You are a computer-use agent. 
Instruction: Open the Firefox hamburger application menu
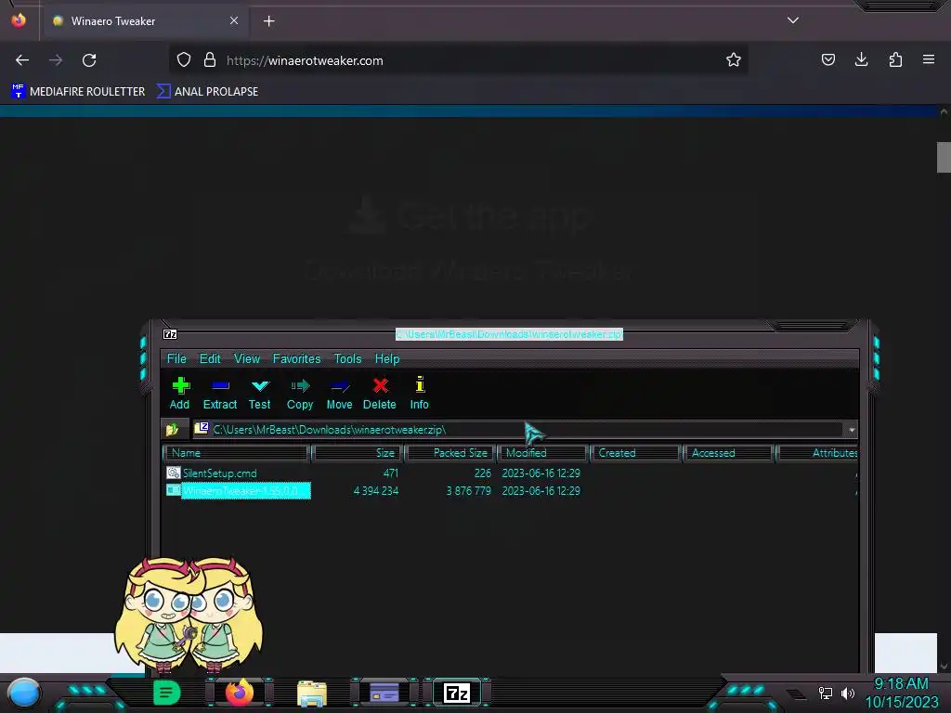[929, 59]
